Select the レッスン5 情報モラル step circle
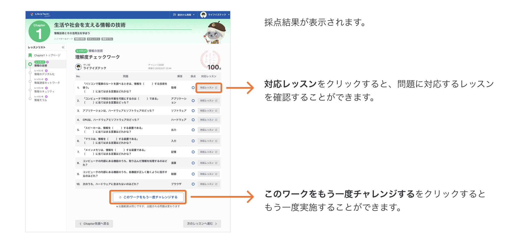506x249 pixels. 30,98
